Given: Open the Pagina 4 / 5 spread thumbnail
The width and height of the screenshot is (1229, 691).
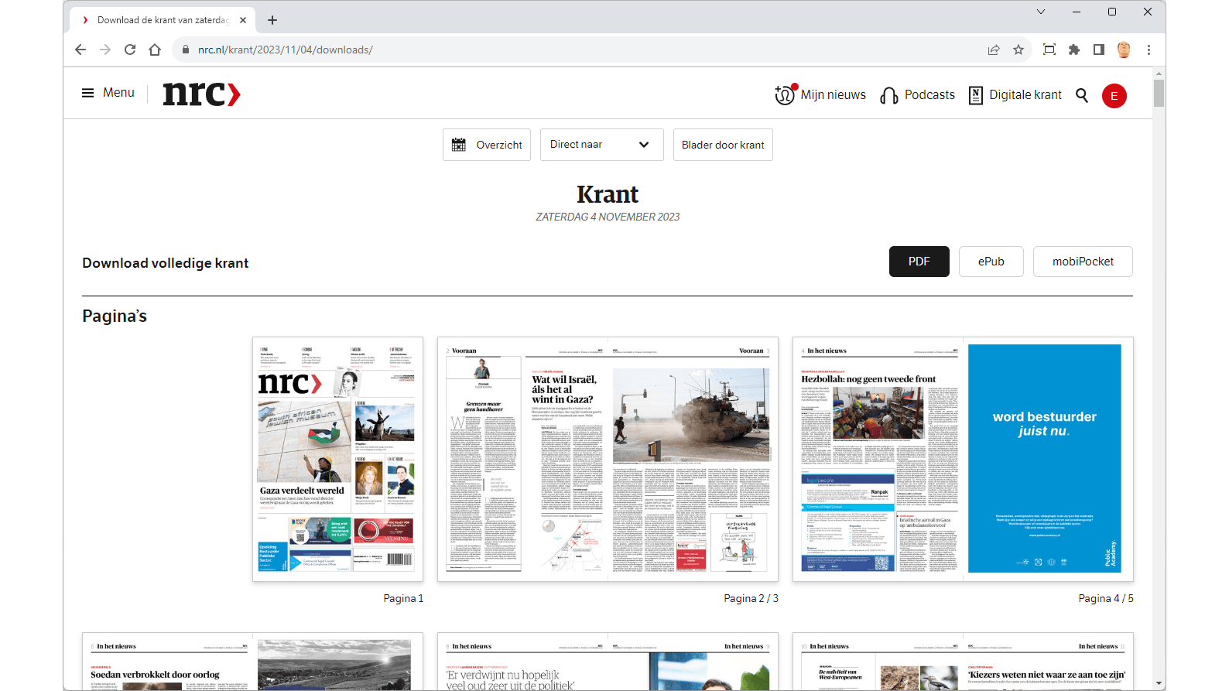Looking at the screenshot, I should click(x=963, y=459).
